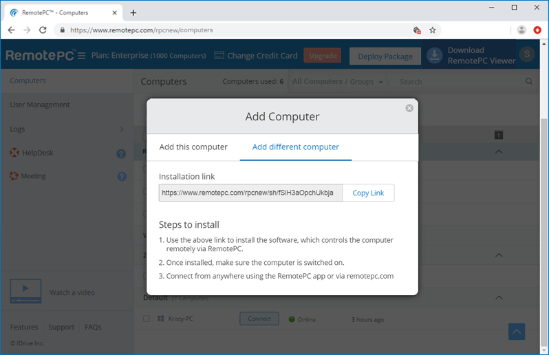Open the Features footer link
549x355 pixels.
tap(24, 327)
